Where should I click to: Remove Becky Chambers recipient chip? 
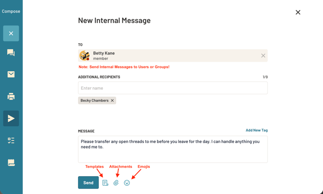[112, 101]
